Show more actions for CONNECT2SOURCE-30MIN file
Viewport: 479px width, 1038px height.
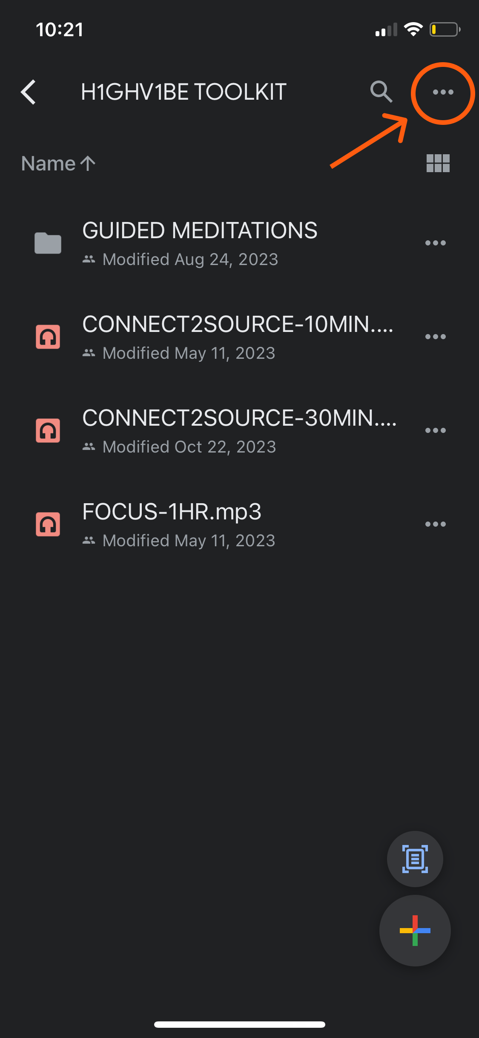pyautogui.click(x=435, y=430)
